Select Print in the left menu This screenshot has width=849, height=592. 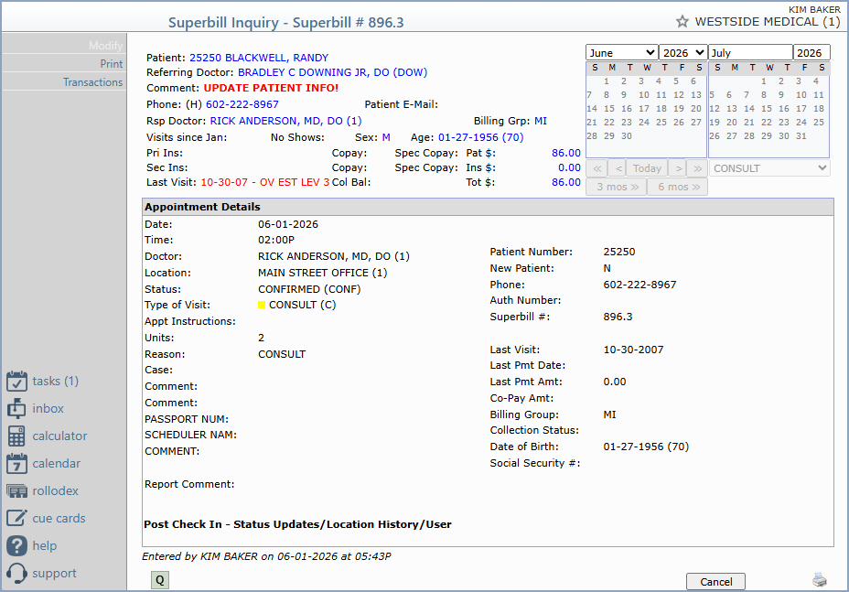coord(112,64)
